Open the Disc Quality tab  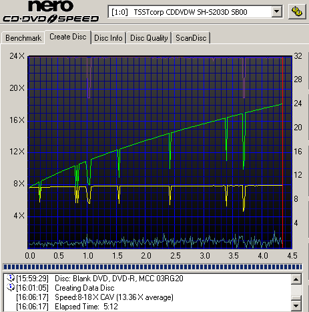149,38
